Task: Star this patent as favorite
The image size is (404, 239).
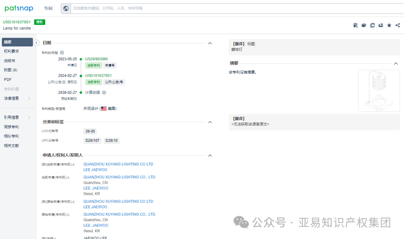Action: pyautogui.click(x=389, y=25)
